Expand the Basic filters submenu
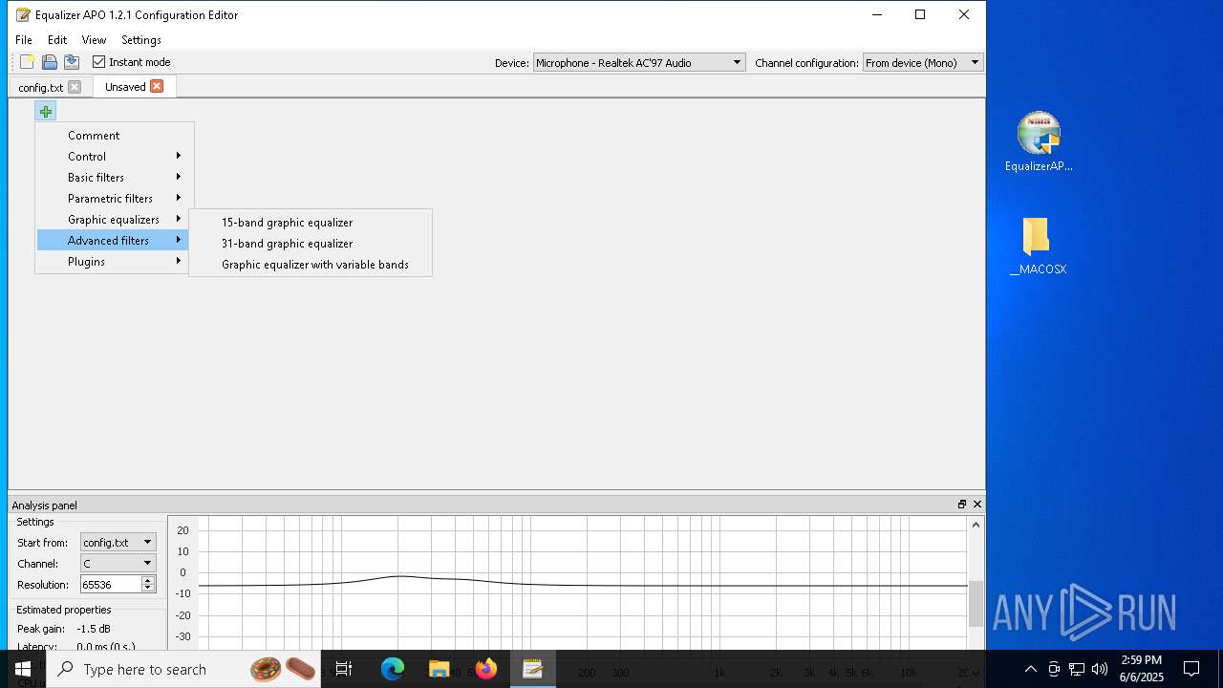 (114, 178)
